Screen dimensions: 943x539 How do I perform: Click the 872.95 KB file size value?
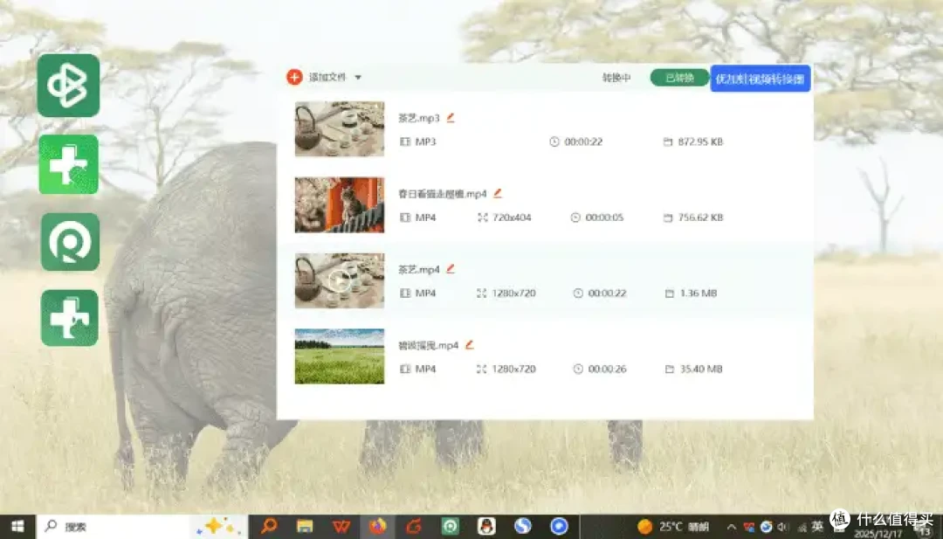tap(700, 142)
